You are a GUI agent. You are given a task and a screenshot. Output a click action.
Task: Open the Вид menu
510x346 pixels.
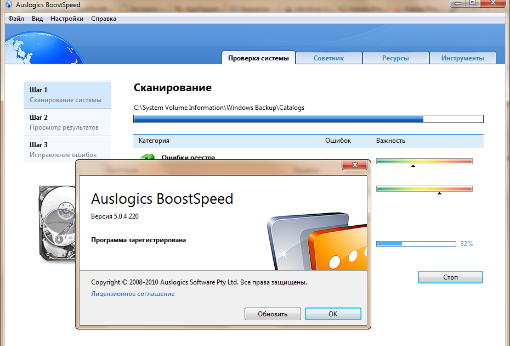pyautogui.click(x=37, y=19)
